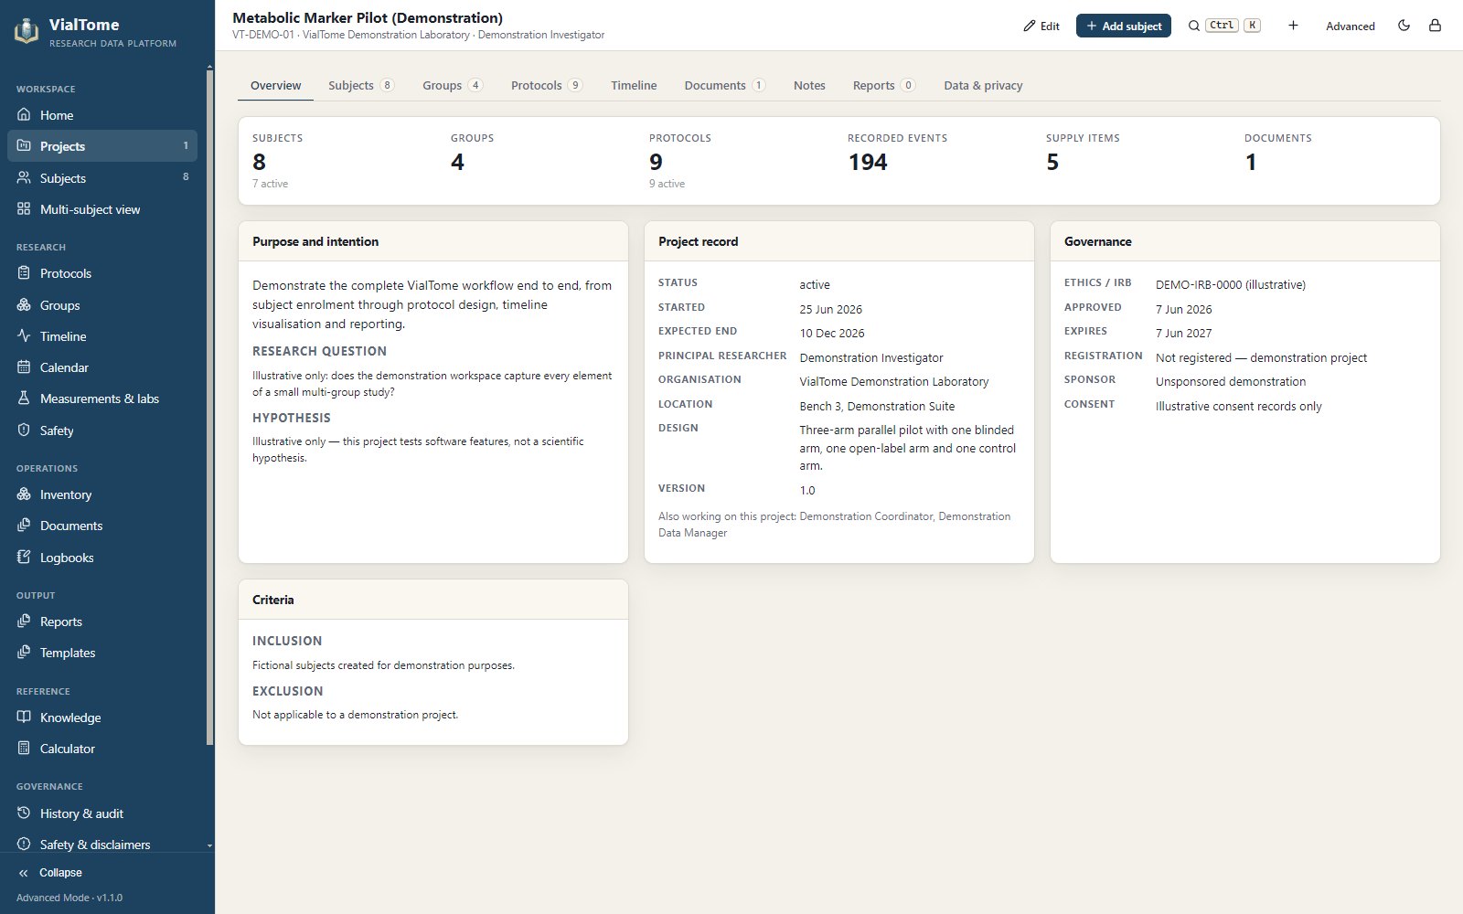Toggle dark mode with the moon icon
Image resolution: width=1463 pixels, height=914 pixels.
pos(1404,26)
